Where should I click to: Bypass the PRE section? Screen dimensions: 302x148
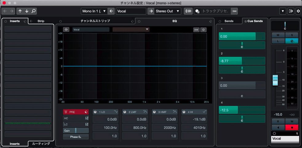tap(66, 112)
